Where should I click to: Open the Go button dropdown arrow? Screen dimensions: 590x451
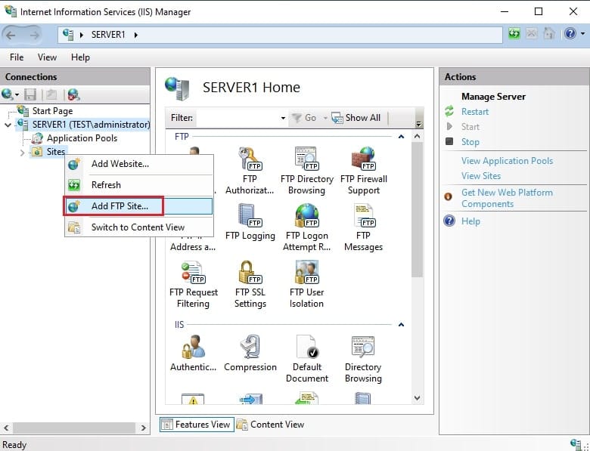(325, 118)
